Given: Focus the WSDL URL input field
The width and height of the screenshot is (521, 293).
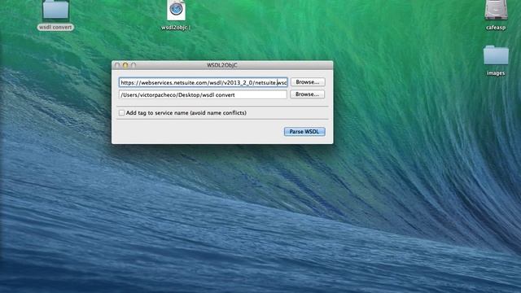Looking at the screenshot, I should point(203,82).
